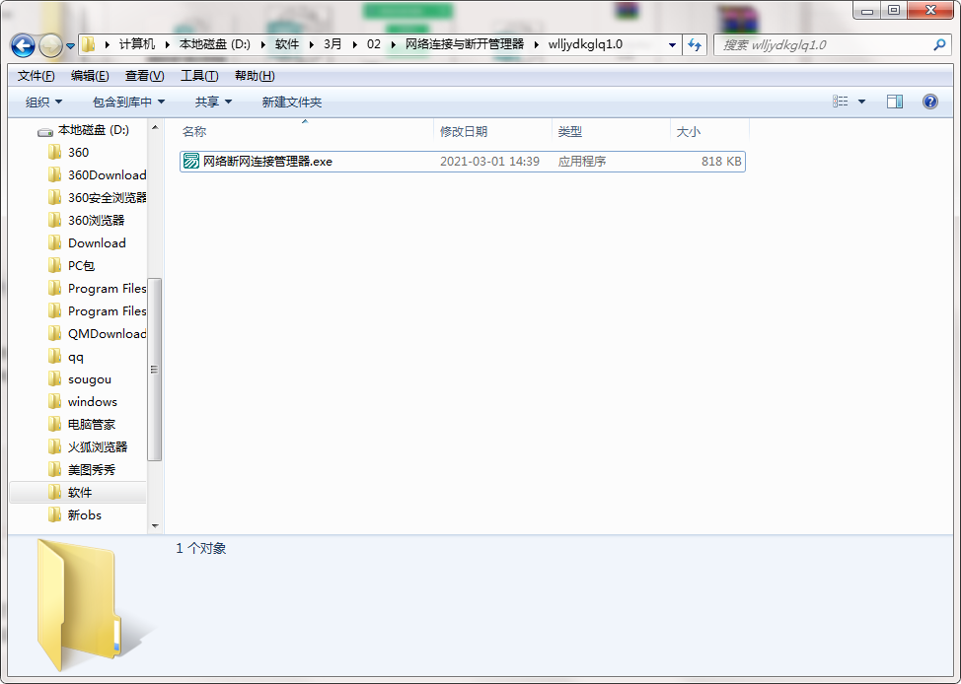Click the greyed Forward arrow button
This screenshot has width=961, height=684.
click(50, 45)
